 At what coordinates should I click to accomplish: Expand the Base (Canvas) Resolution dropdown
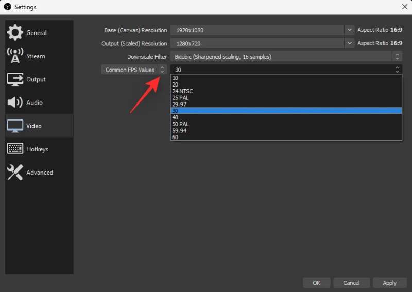tap(350, 30)
